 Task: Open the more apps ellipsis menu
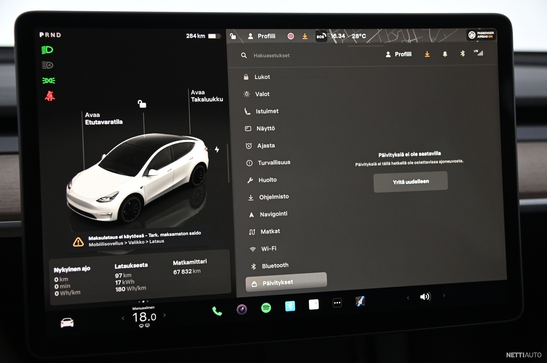click(x=337, y=303)
